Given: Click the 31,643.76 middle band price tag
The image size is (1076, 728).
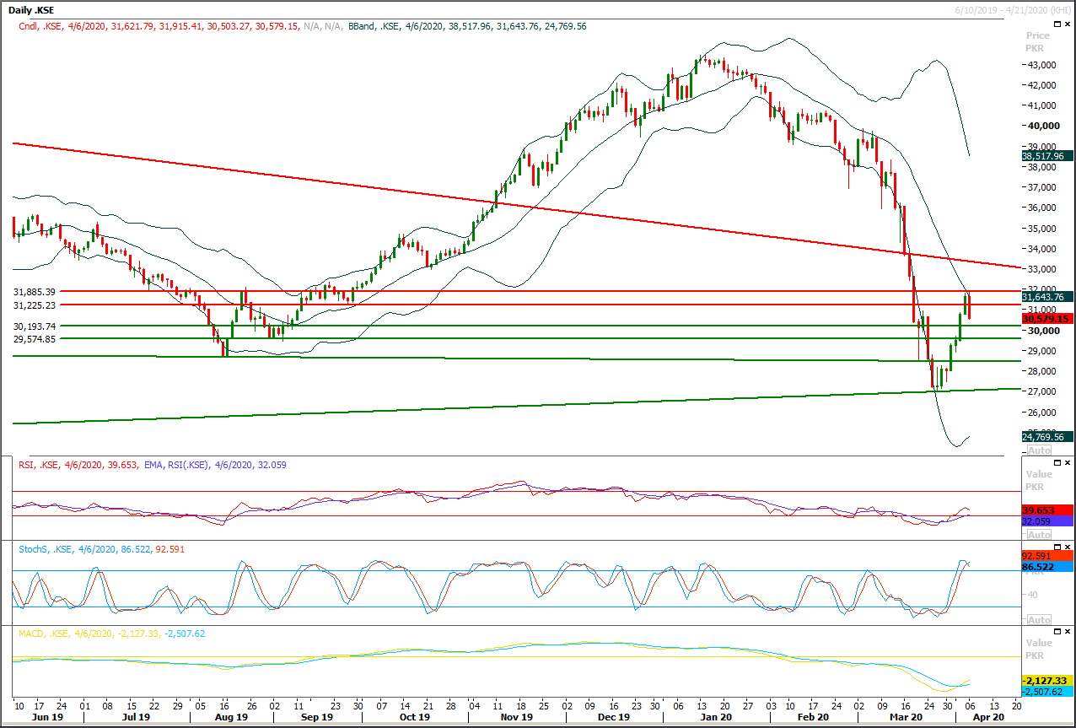Looking at the screenshot, I should point(1047,297).
